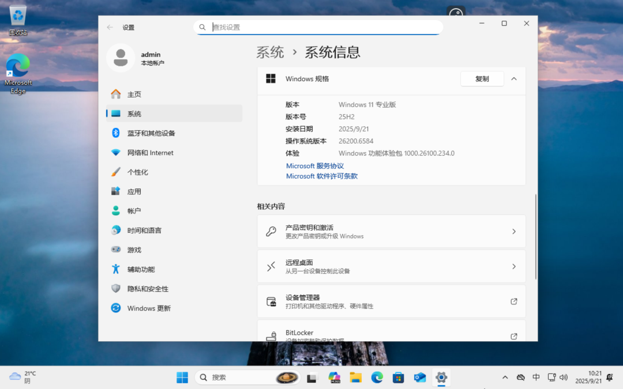The width and height of the screenshot is (623, 389).
Task: Open the 游戏 gamepad icon
Action: (115, 250)
